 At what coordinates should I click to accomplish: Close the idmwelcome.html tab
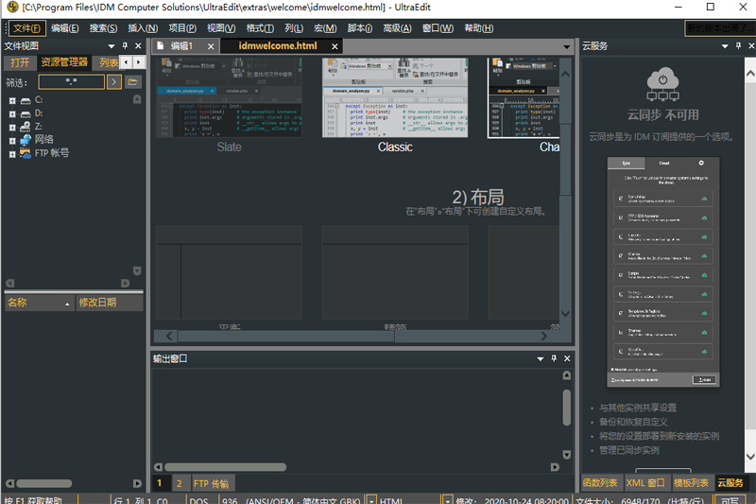coord(334,45)
